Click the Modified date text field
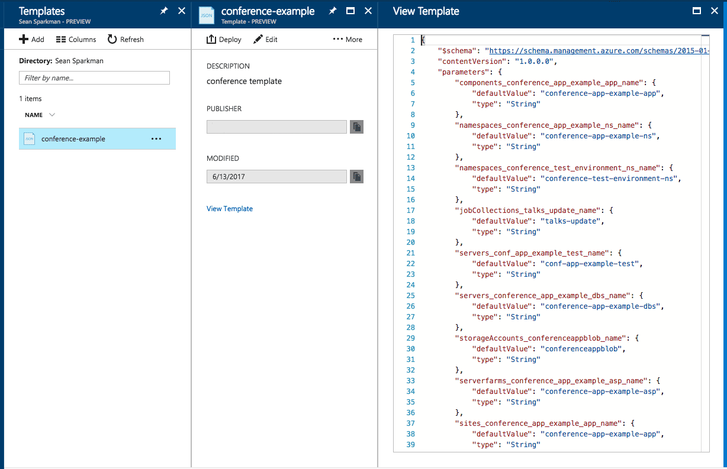 [276, 177]
